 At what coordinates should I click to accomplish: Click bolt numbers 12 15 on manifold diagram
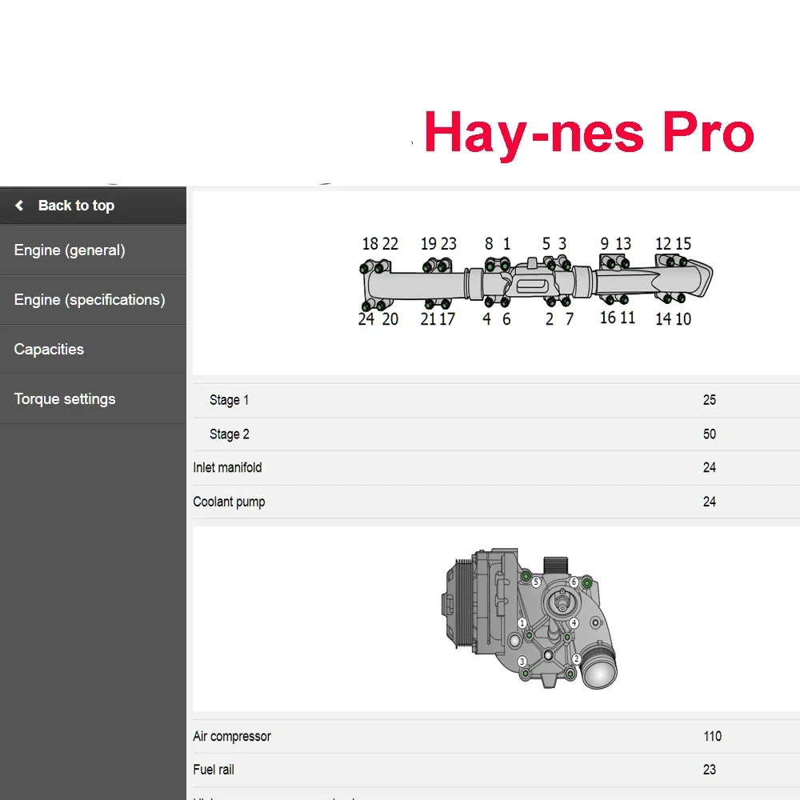(673, 244)
